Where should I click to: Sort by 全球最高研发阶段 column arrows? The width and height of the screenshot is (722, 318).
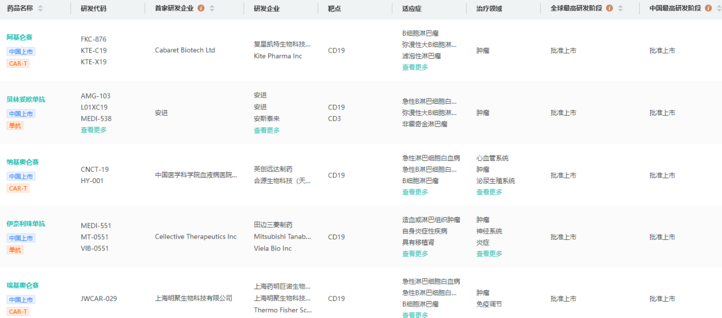tap(620, 9)
